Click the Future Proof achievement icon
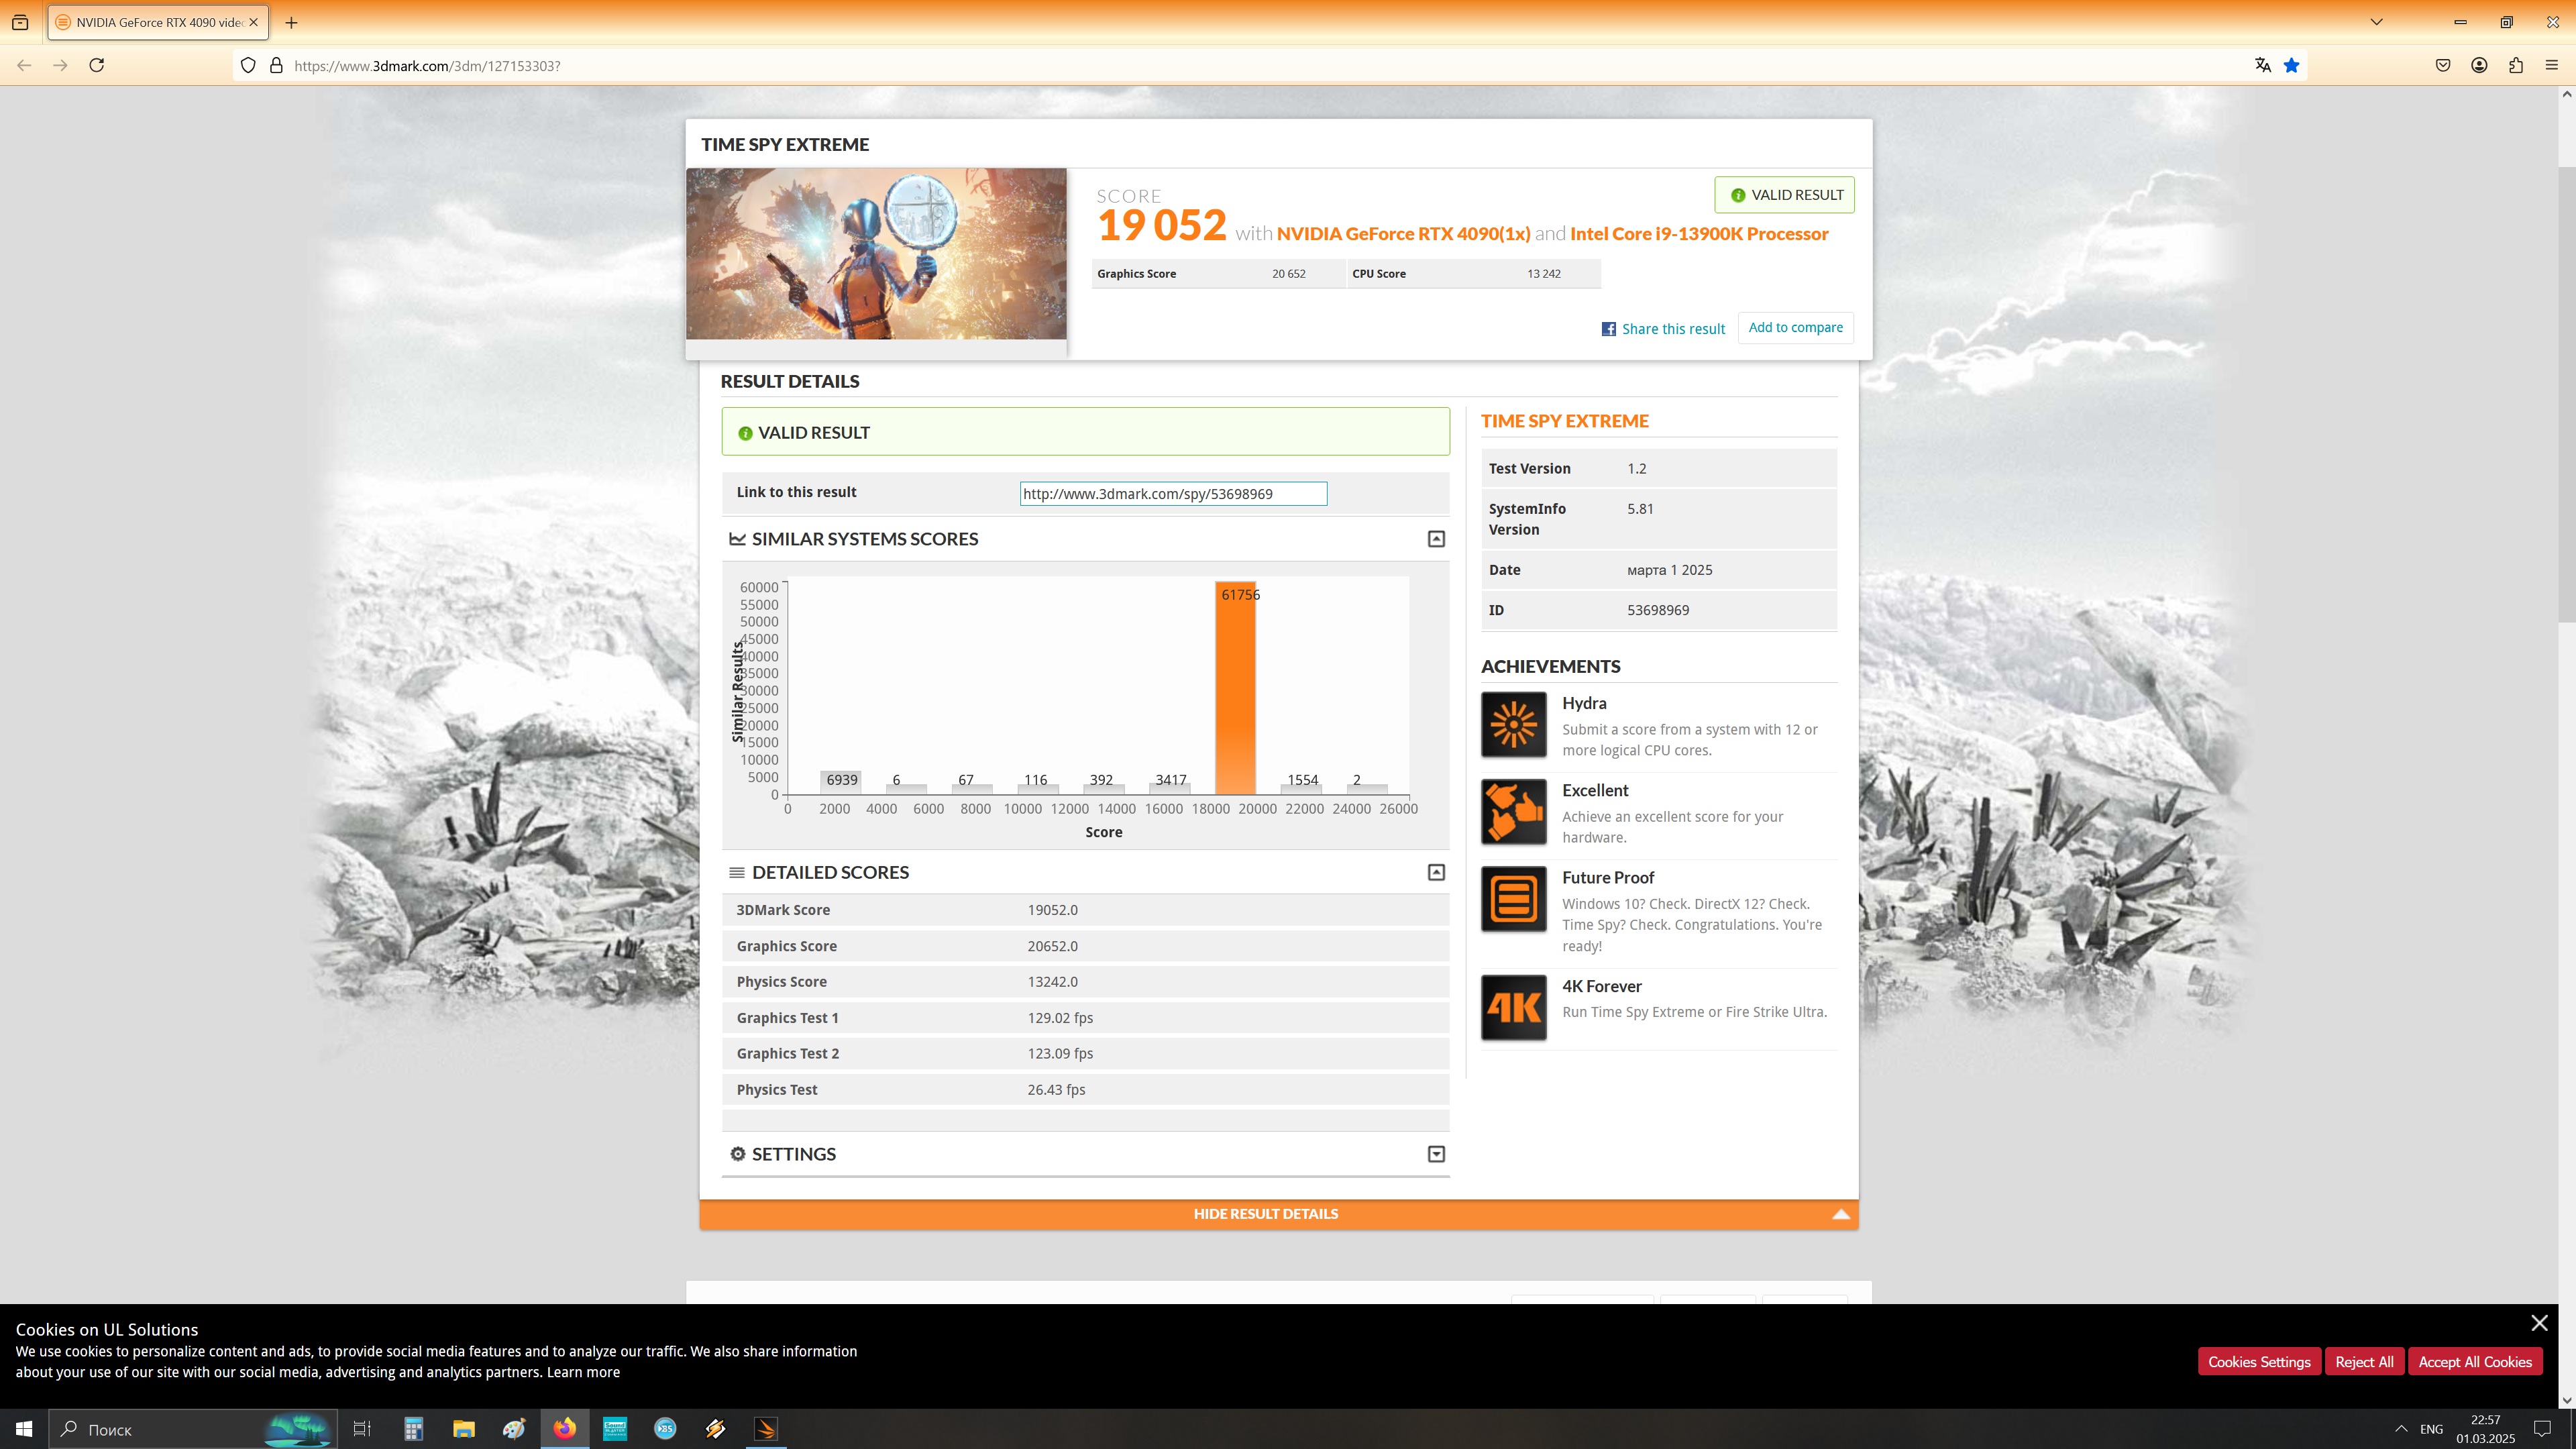The width and height of the screenshot is (2576, 1449). (1513, 898)
